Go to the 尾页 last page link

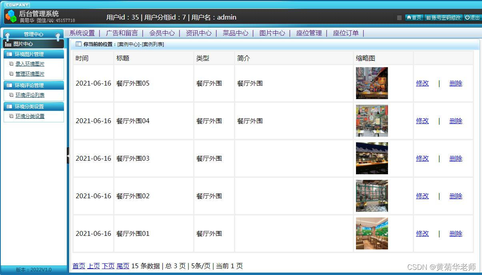click(x=123, y=266)
